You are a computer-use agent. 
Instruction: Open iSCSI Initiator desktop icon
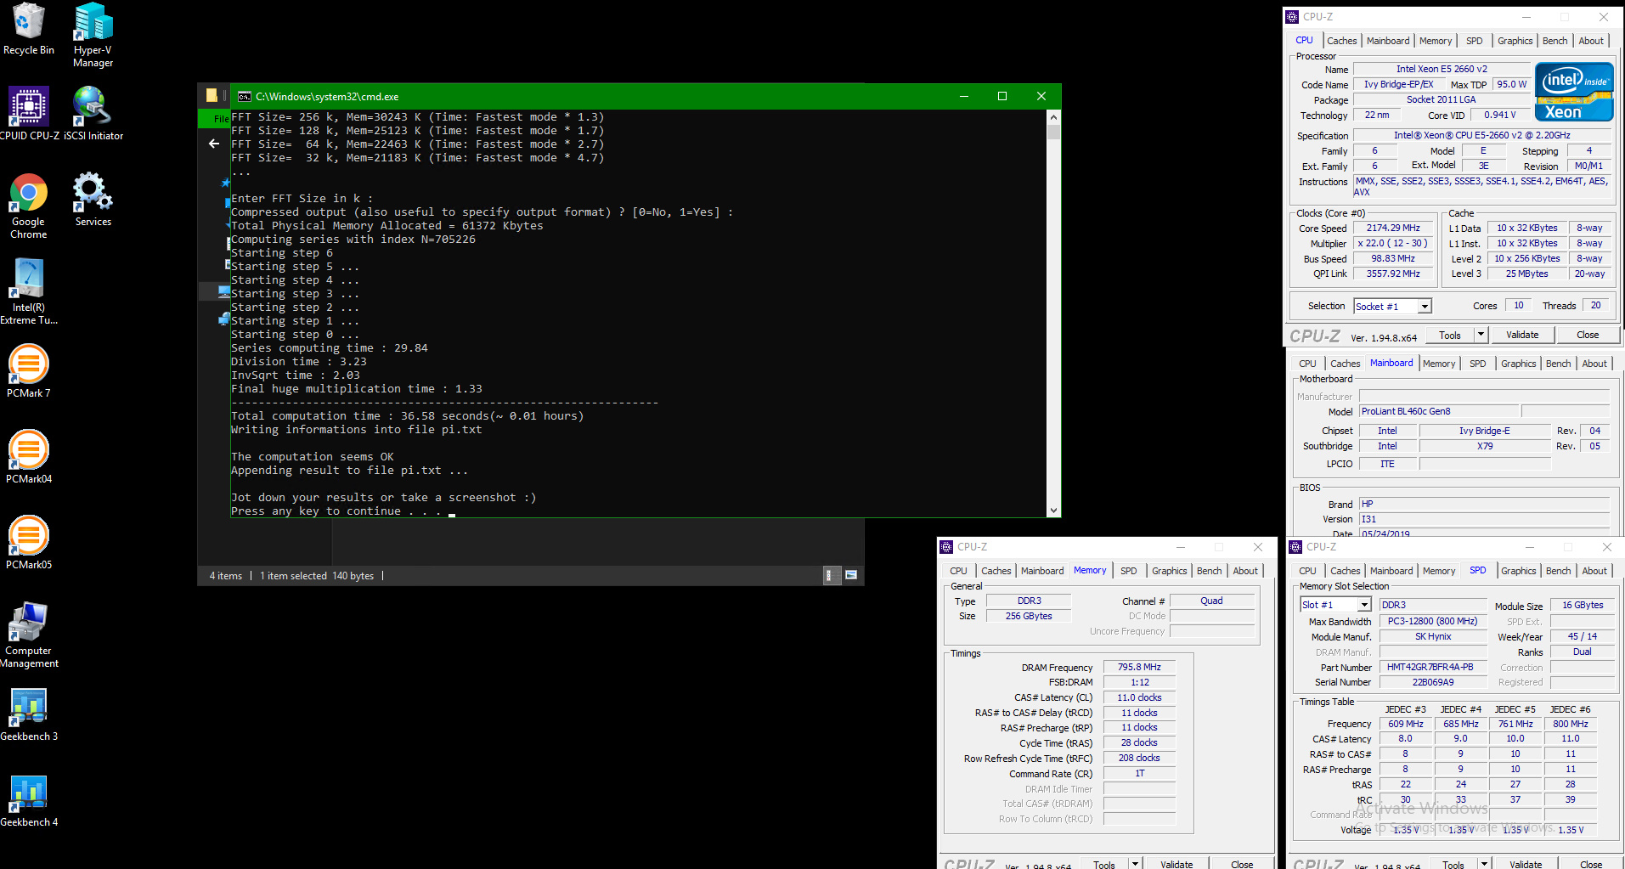point(93,114)
